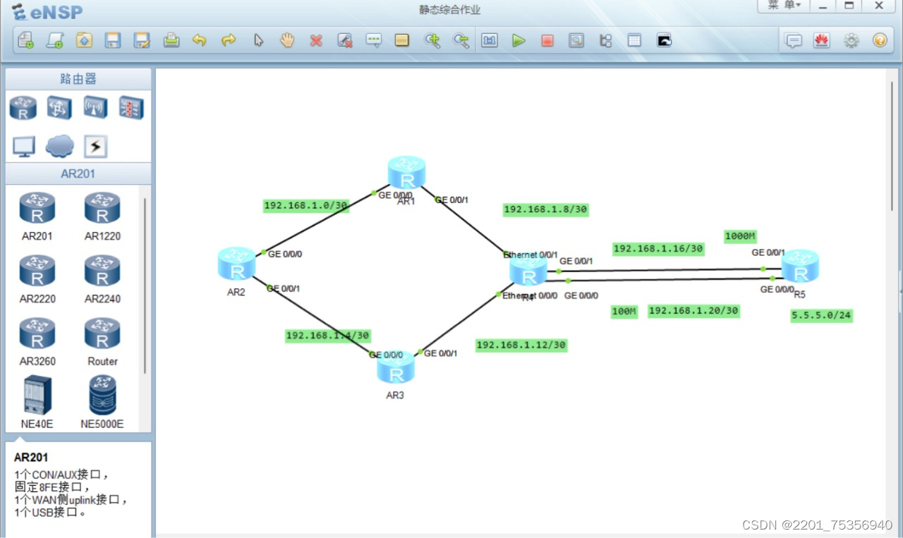This screenshot has height=538, width=903.
Task: Open the data capture tool
Action: click(576, 40)
